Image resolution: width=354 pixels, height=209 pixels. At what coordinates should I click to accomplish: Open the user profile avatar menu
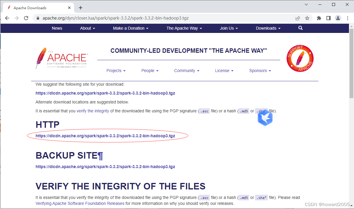[338, 18]
